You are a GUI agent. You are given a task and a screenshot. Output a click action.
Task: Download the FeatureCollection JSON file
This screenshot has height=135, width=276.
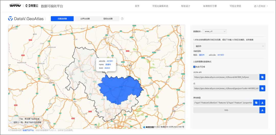coord(262,103)
